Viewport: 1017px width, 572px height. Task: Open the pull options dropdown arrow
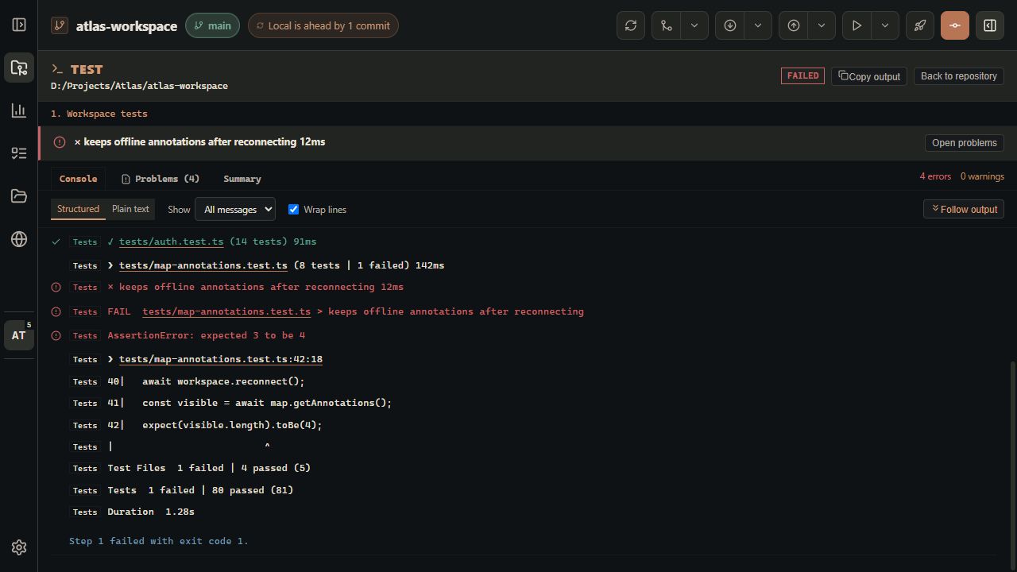758,25
